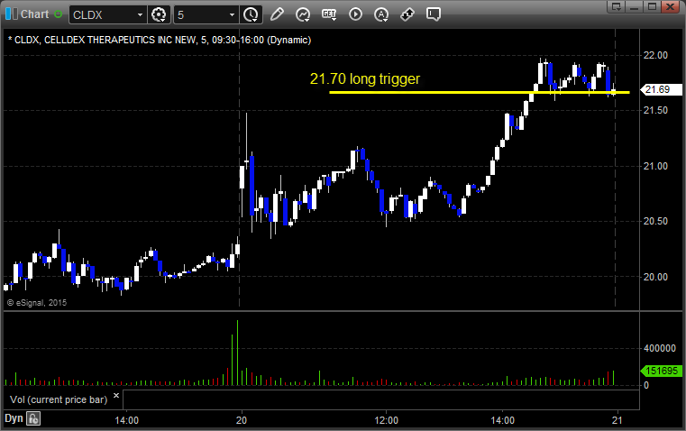The width and height of the screenshot is (686, 431).
Task: Click the 20.50 price axis label
Action: click(655, 222)
